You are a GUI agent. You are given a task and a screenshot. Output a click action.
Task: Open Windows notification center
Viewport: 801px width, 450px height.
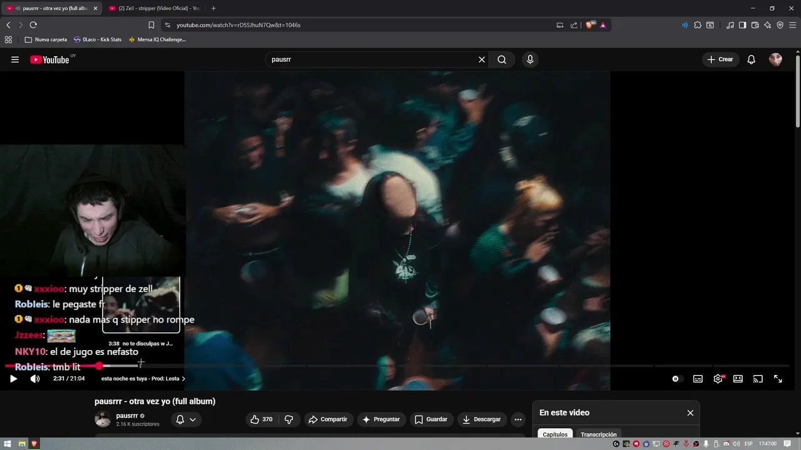pyautogui.click(x=787, y=444)
